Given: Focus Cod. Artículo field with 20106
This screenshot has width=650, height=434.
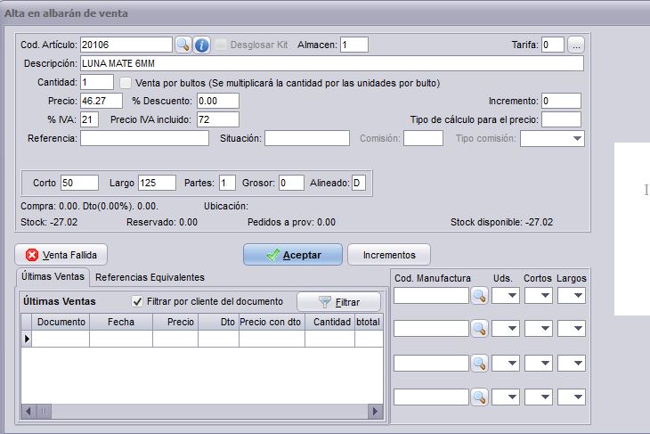Looking at the screenshot, I should coord(126,45).
